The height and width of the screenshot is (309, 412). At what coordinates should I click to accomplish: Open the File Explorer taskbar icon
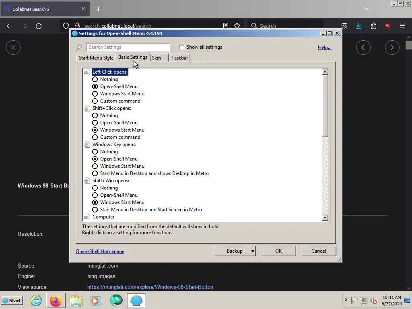(x=76, y=300)
